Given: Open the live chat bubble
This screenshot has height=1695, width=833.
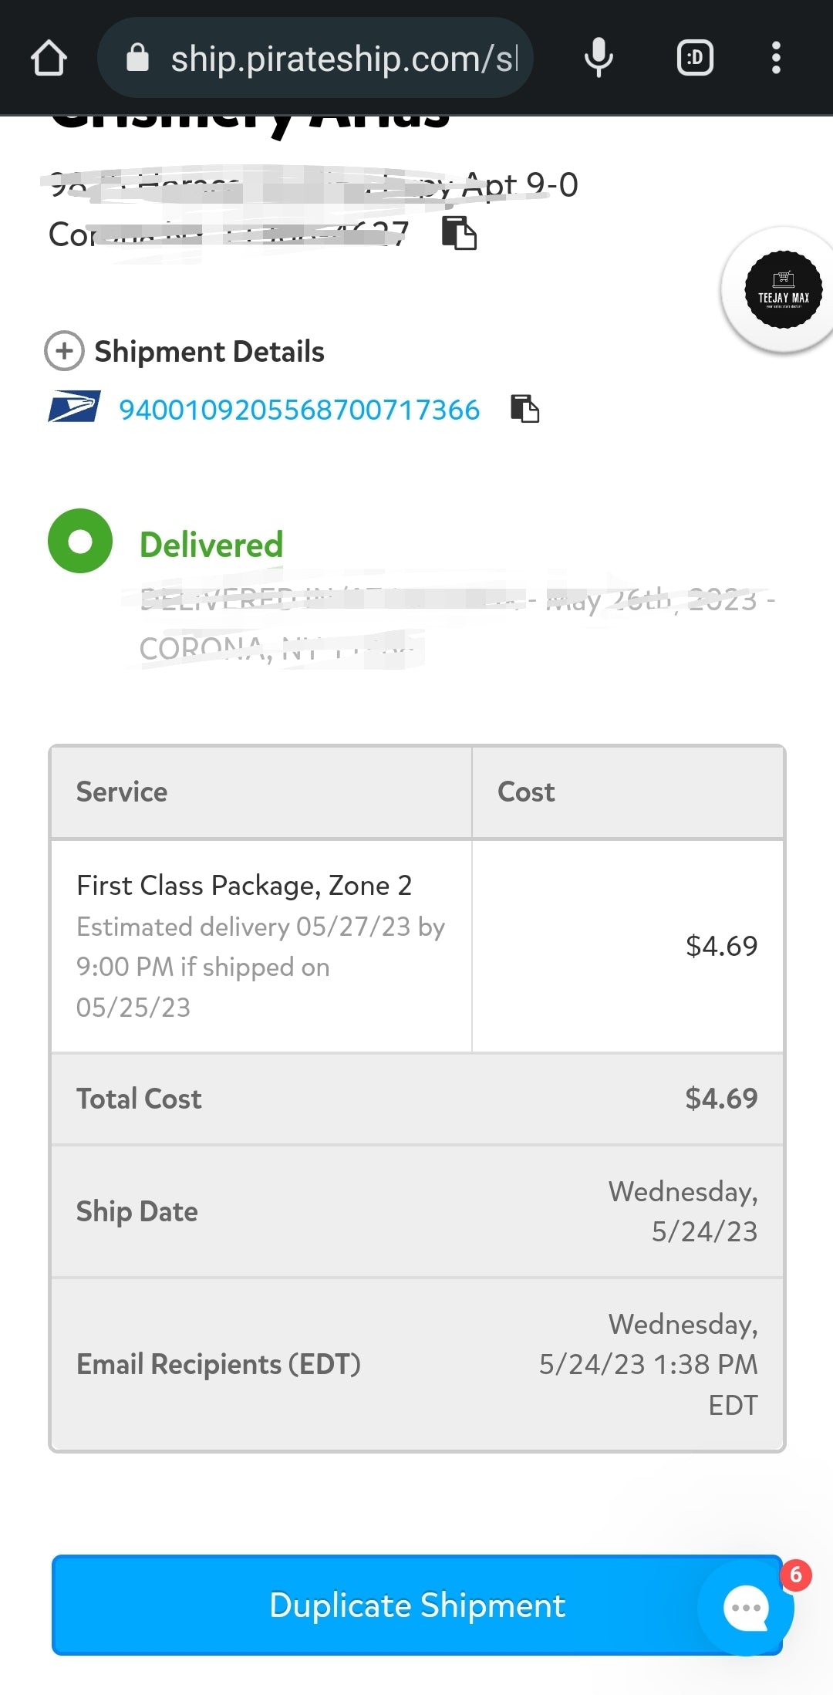Looking at the screenshot, I should [x=746, y=1609].
